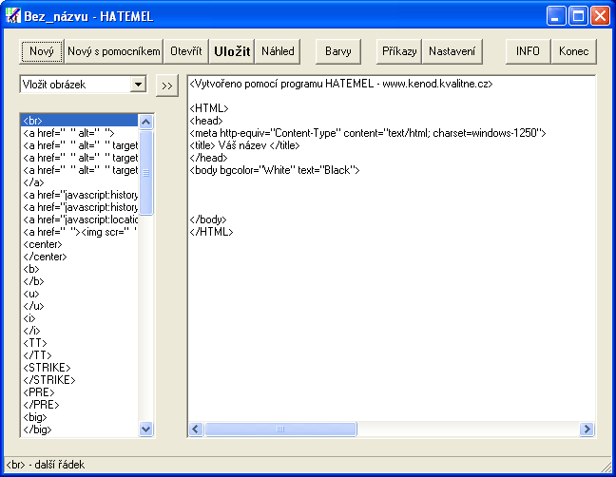Screen dimensions: 616x477
Task: Click Konec to exit
Action: (574, 51)
